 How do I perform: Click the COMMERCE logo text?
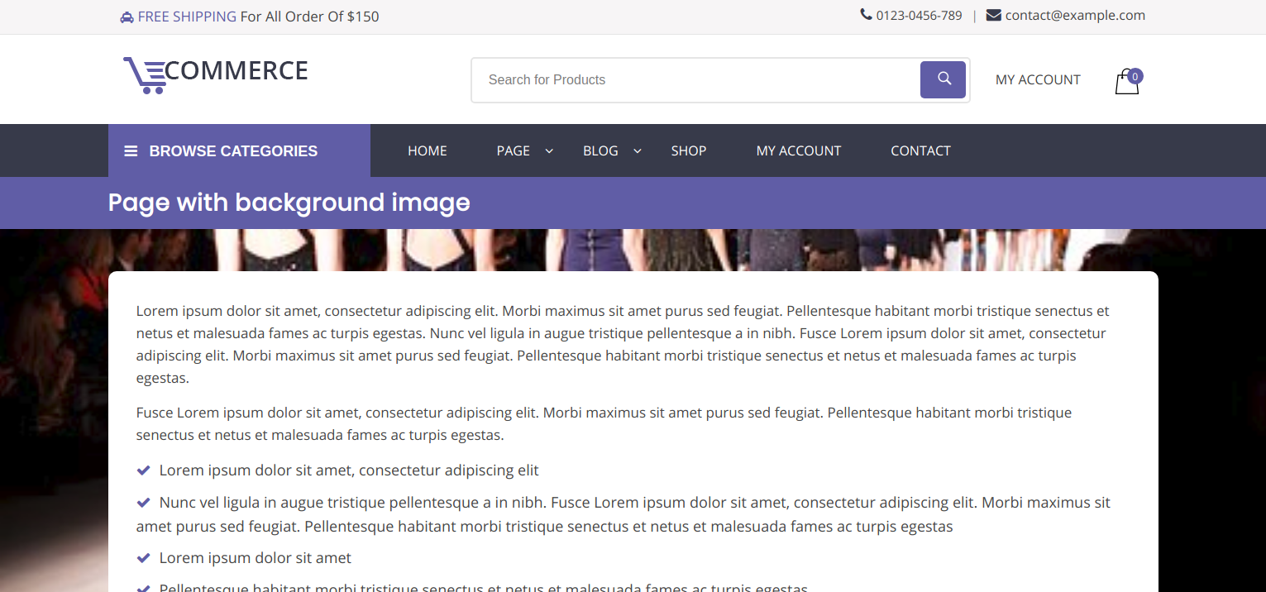[x=236, y=71]
